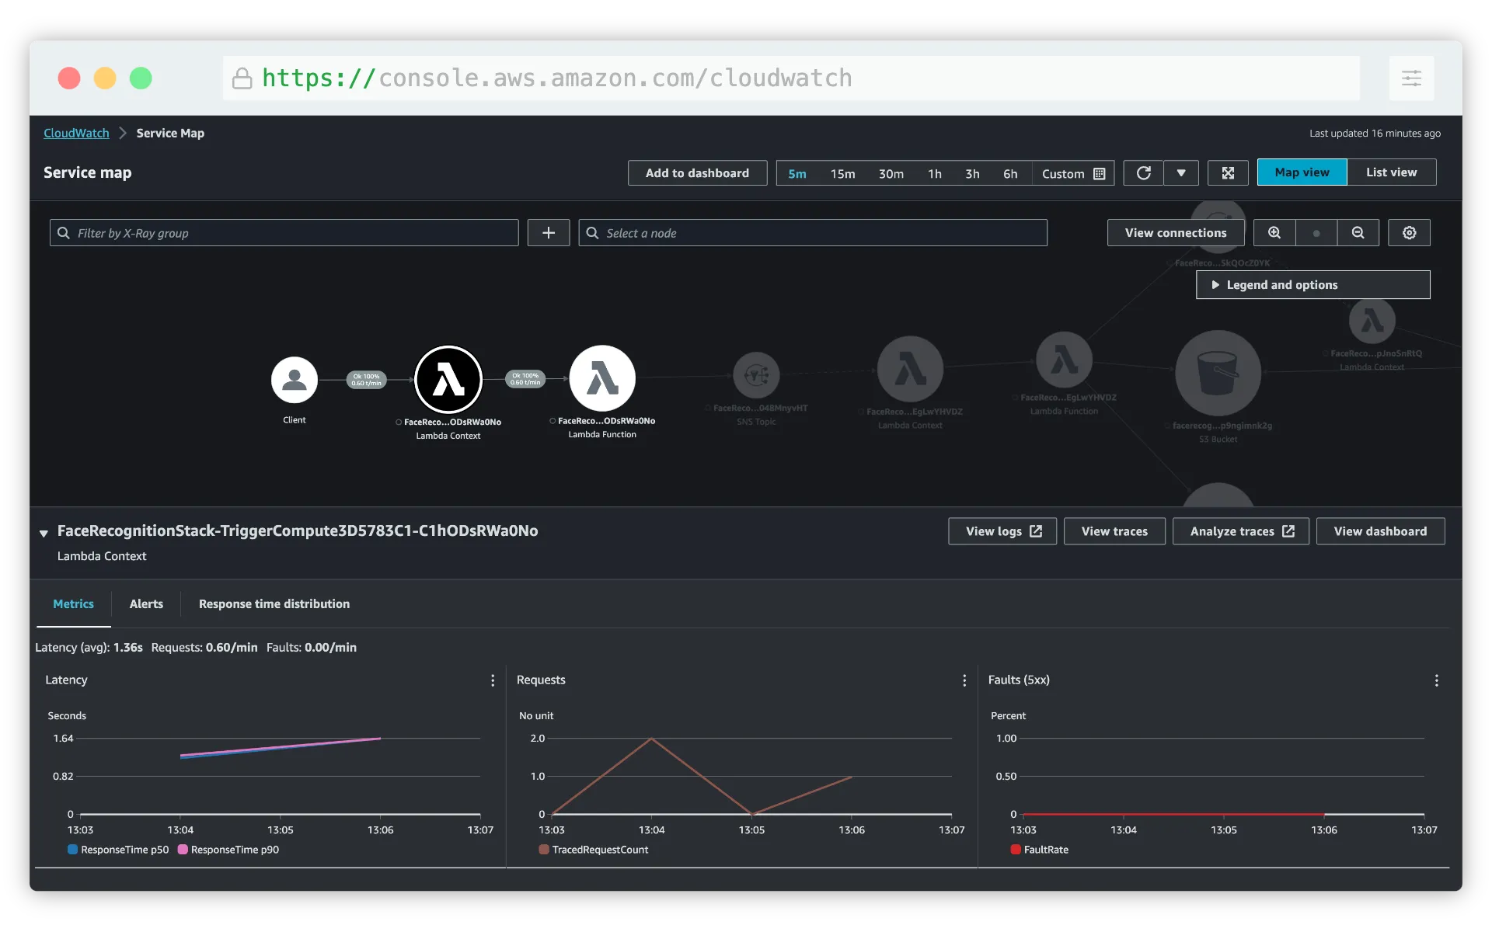Go to CloudWatch breadcrumb link
This screenshot has height=932, width=1492.
click(x=76, y=134)
